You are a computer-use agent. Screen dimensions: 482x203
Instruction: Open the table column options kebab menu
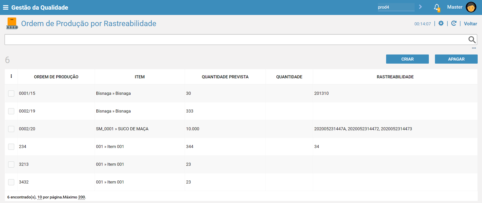click(x=11, y=76)
